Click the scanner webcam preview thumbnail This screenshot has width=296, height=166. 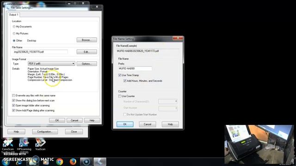259,144
